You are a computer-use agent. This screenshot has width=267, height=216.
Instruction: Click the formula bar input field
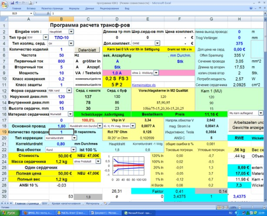(x=158, y=13)
